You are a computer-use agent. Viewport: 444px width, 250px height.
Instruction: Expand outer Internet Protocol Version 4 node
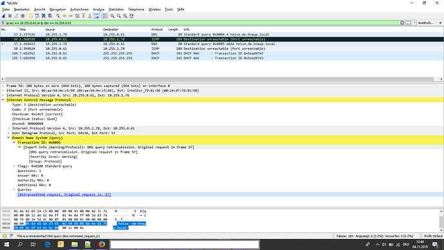[x=3, y=95]
